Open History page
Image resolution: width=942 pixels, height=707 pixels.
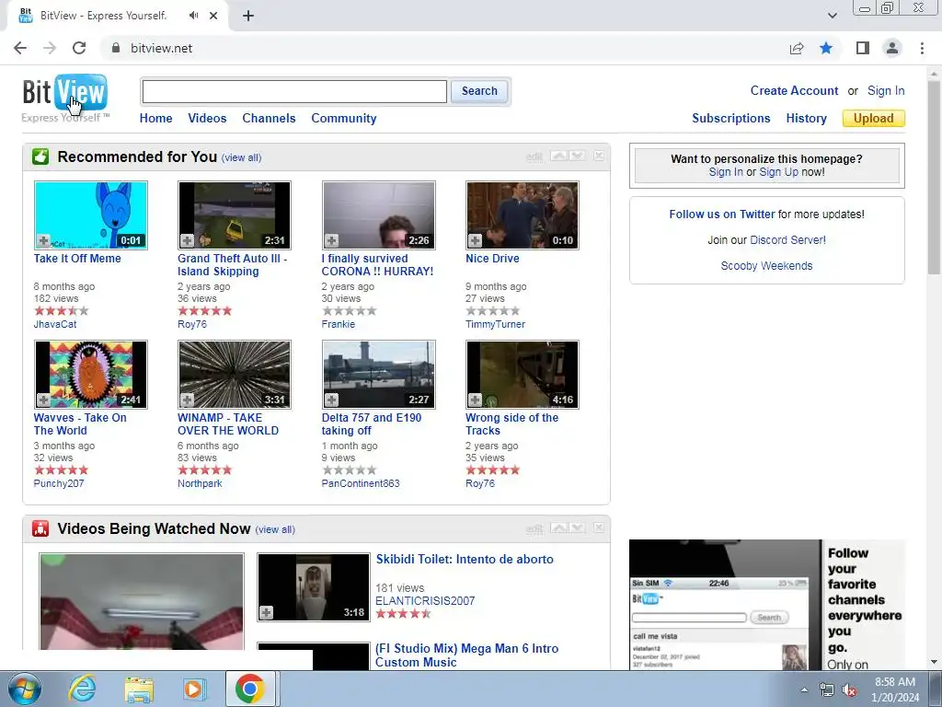coord(806,119)
